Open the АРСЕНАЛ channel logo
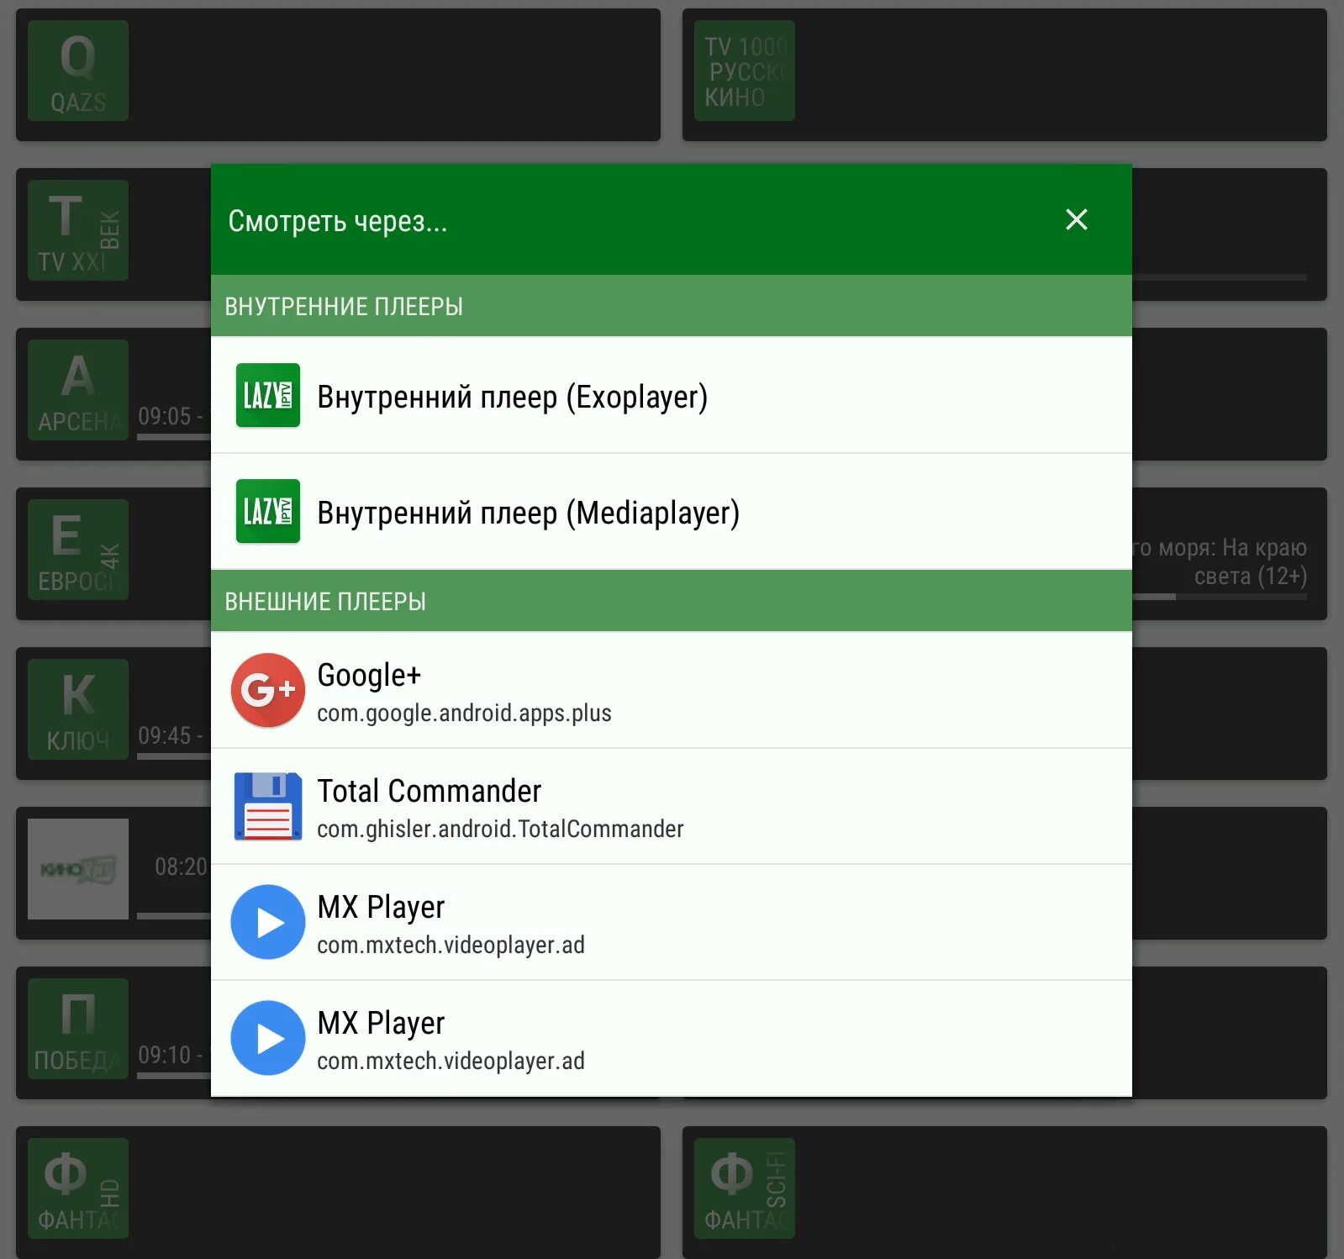1344x1259 pixels. point(78,390)
